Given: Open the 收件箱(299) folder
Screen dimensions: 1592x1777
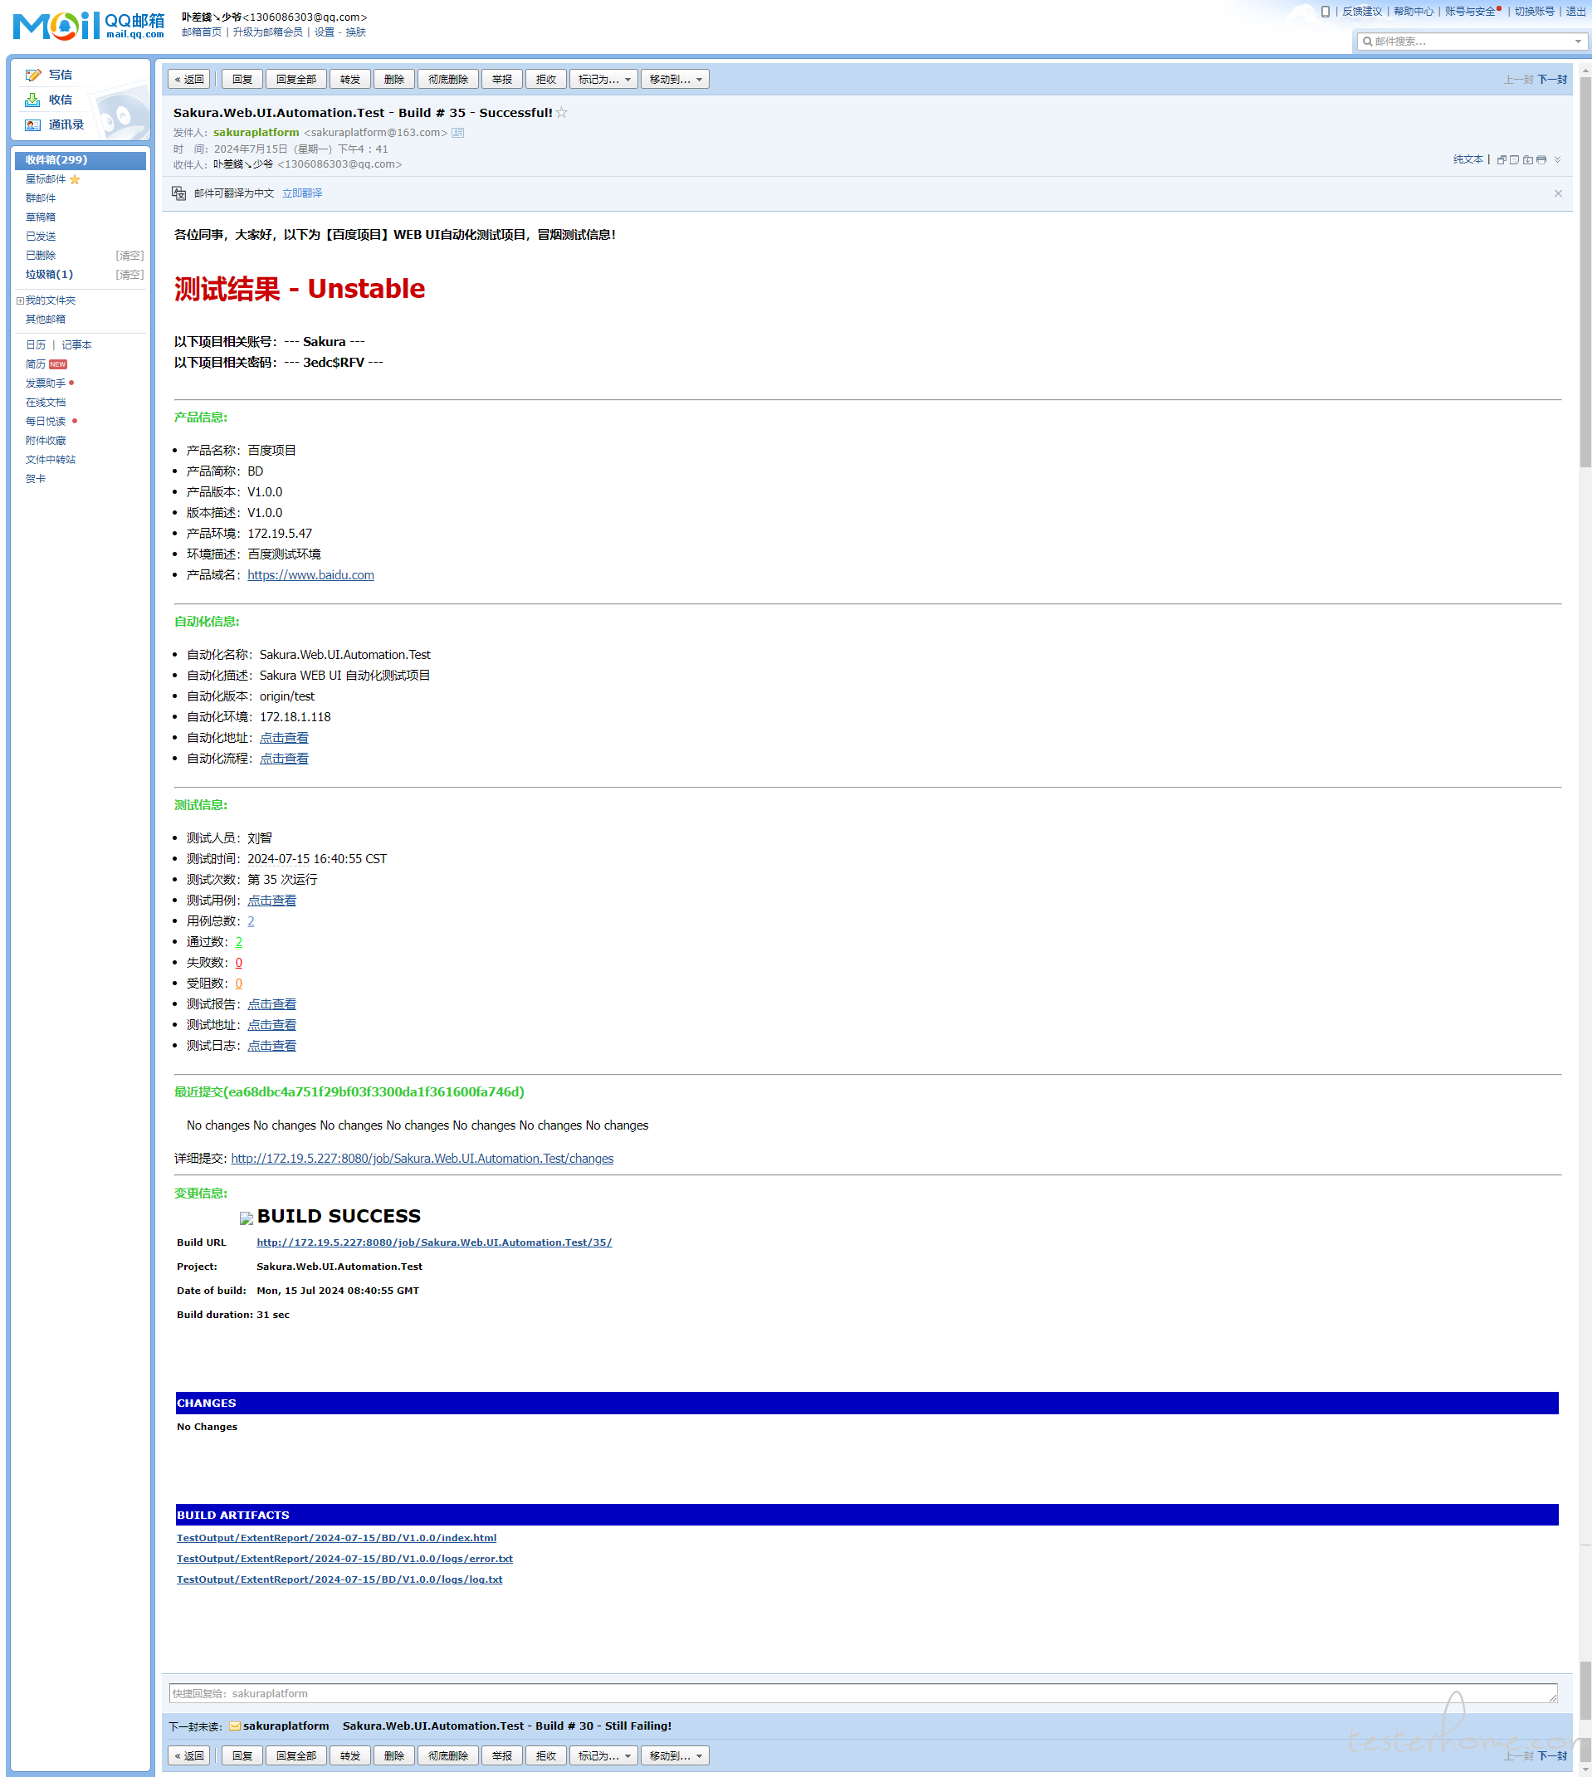Looking at the screenshot, I should click(x=81, y=160).
